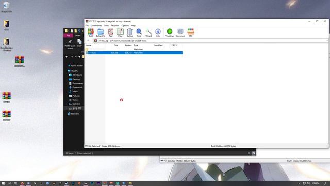The image size is (330, 186).
Task: Start VirusScan on the archive
Action: point(170,33)
